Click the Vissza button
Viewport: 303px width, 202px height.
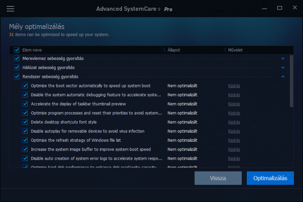[218, 178]
